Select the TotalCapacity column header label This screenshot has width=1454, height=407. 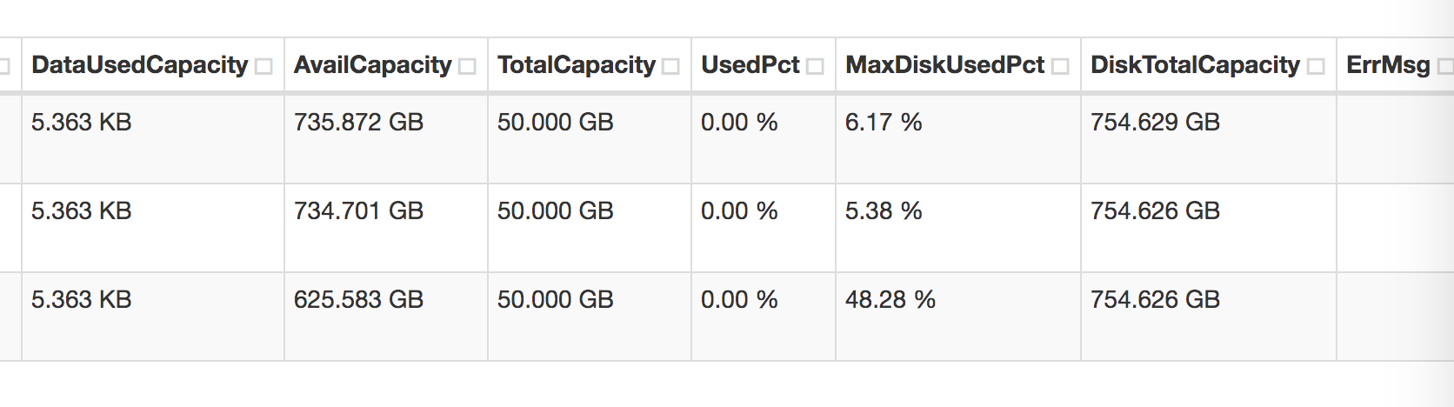577,65
